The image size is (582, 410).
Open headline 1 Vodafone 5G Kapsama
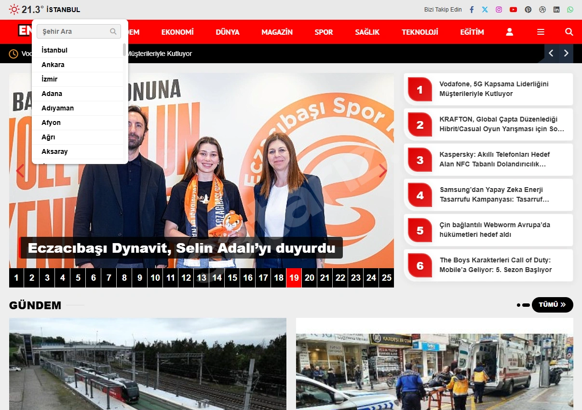[488, 89]
